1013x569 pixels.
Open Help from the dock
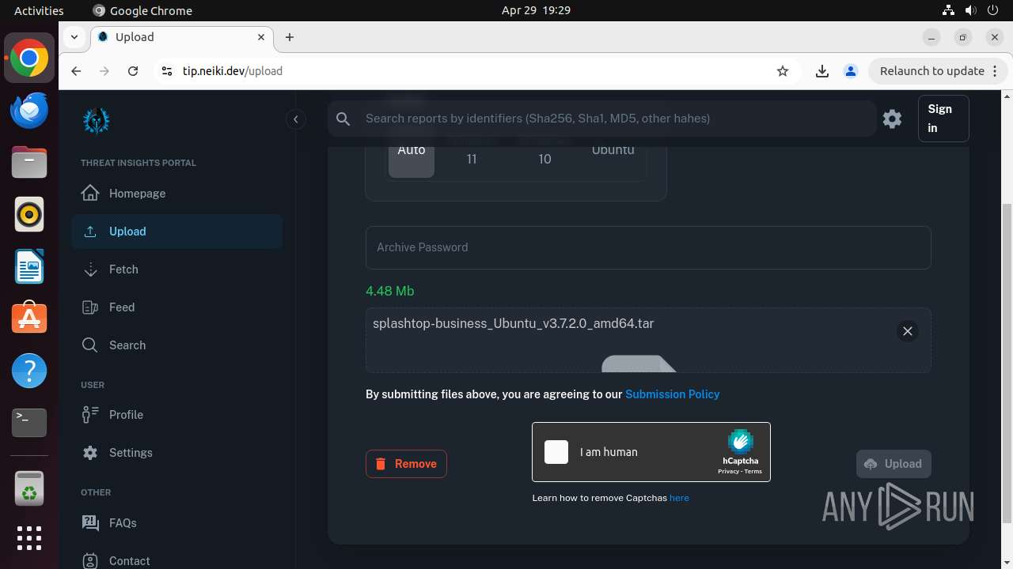[x=29, y=371]
